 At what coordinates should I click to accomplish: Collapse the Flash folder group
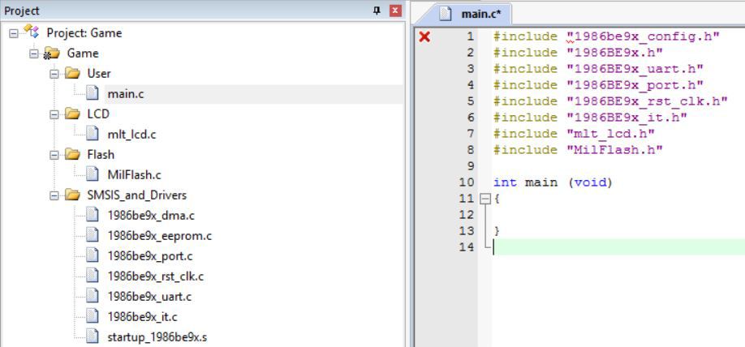(x=54, y=155)
